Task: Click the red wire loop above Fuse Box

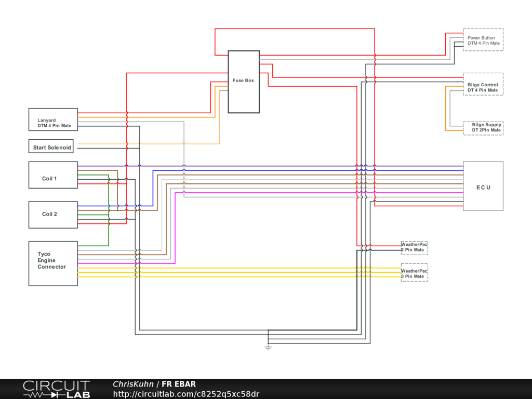Action: 294,29
